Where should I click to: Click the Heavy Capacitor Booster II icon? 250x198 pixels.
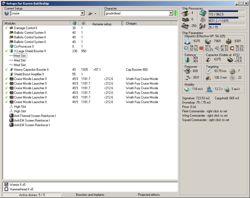pos(11,70)
